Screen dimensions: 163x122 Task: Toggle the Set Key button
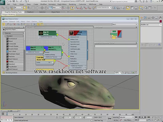point(116,120)
